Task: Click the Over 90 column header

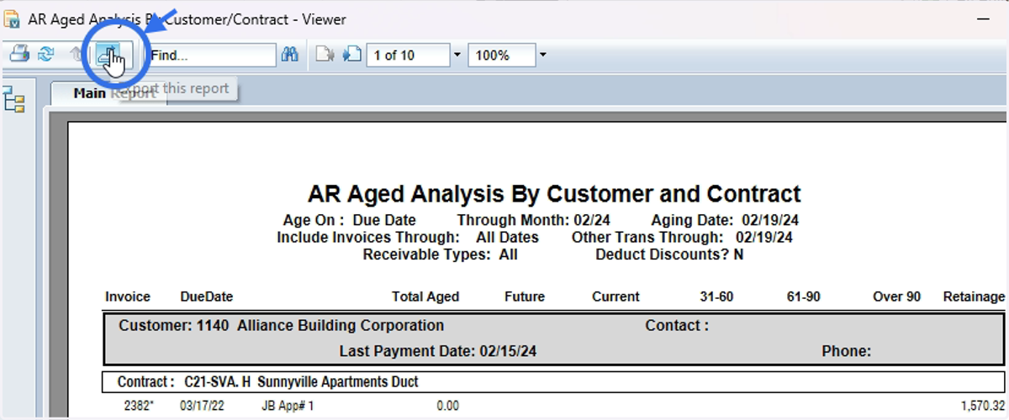Action: (896, 297)
